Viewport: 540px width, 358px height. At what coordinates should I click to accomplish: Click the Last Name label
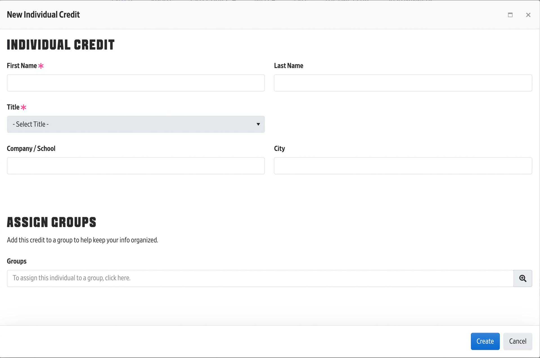coord(288,66)
